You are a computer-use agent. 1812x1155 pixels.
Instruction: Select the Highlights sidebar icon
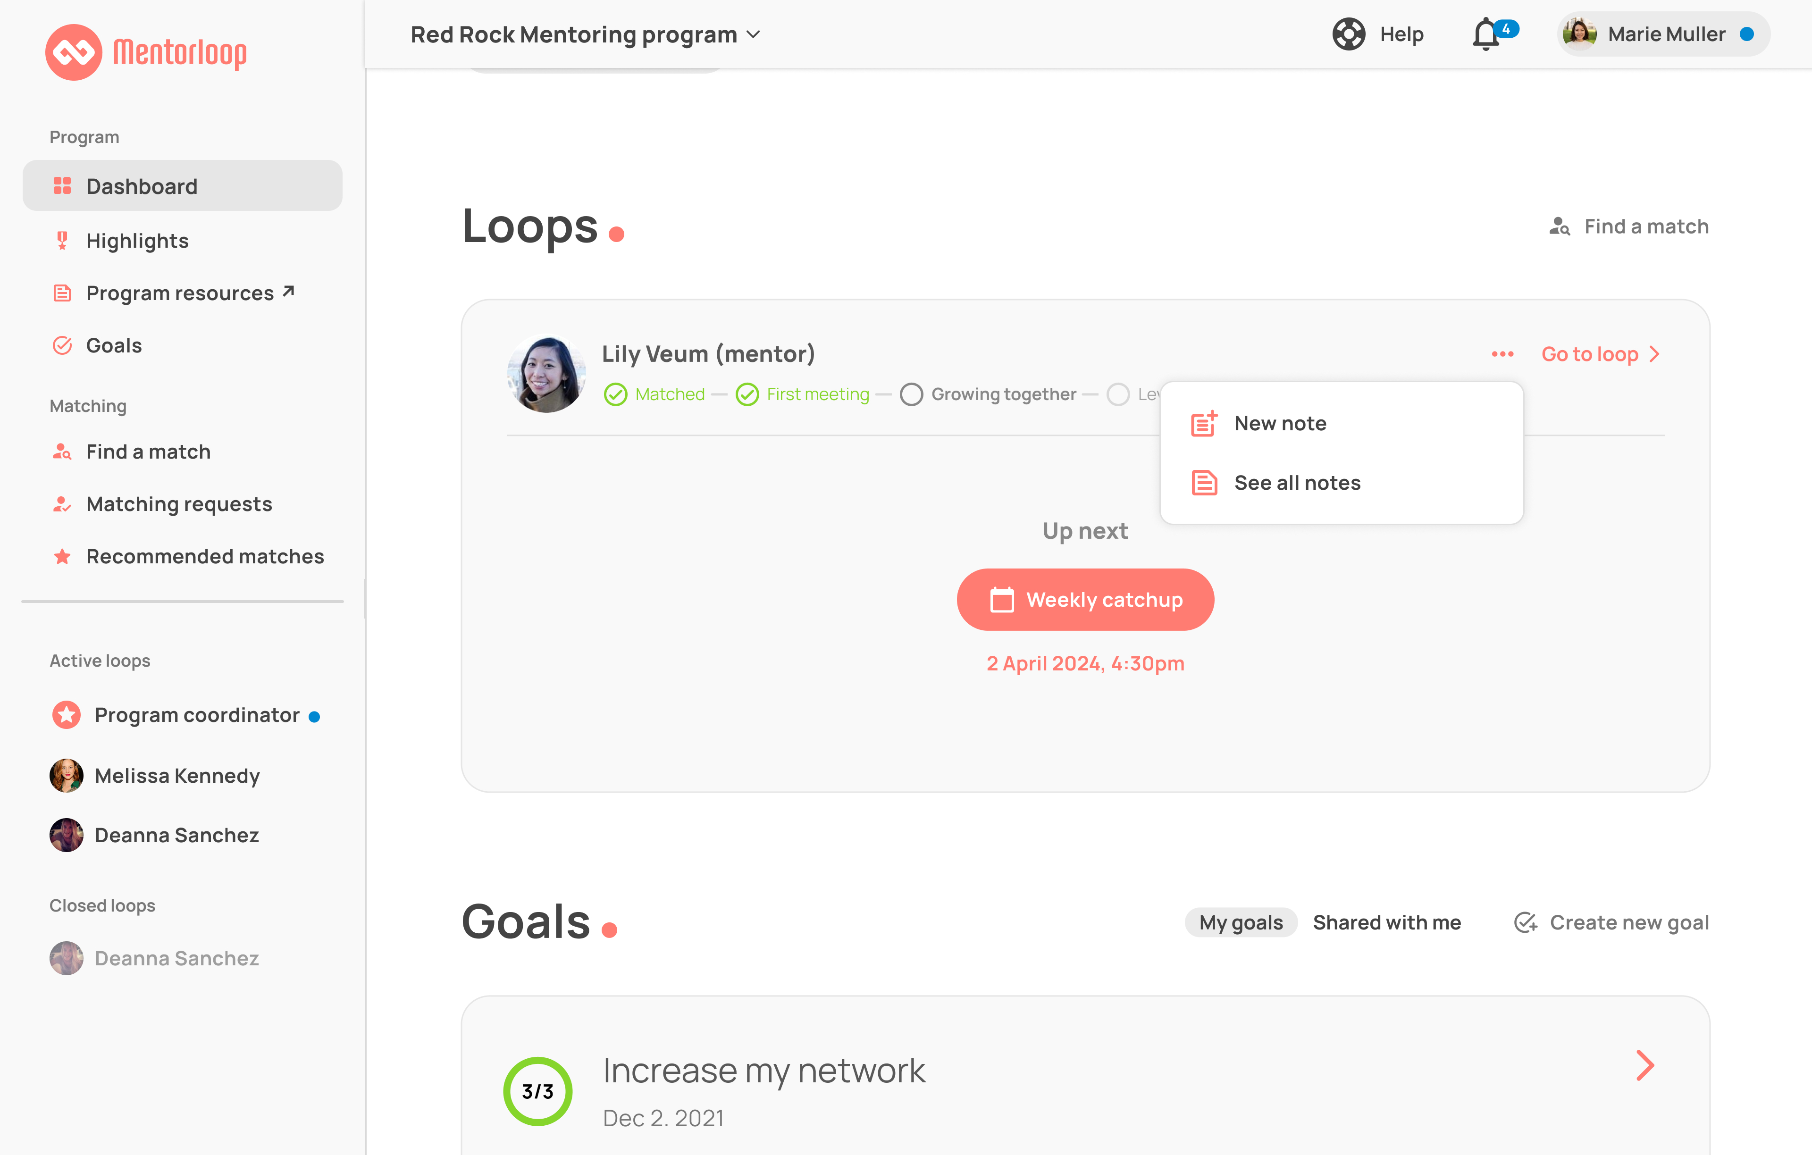tap(62, 240)
